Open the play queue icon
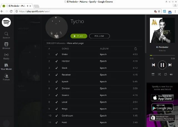 click(x=153, y=74)
